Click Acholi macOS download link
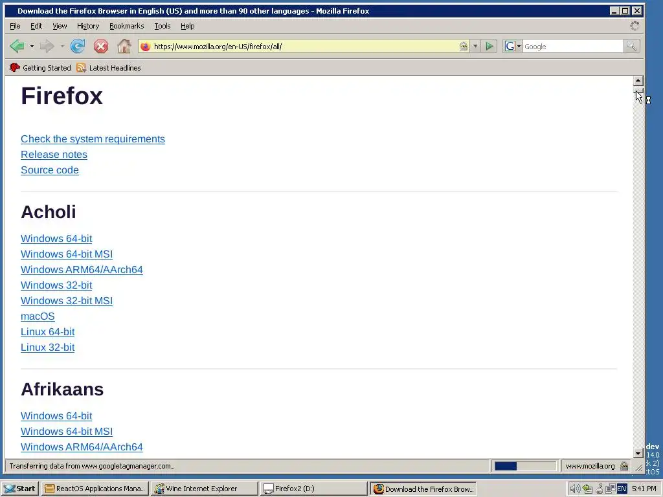 click(x=38, y=316)
